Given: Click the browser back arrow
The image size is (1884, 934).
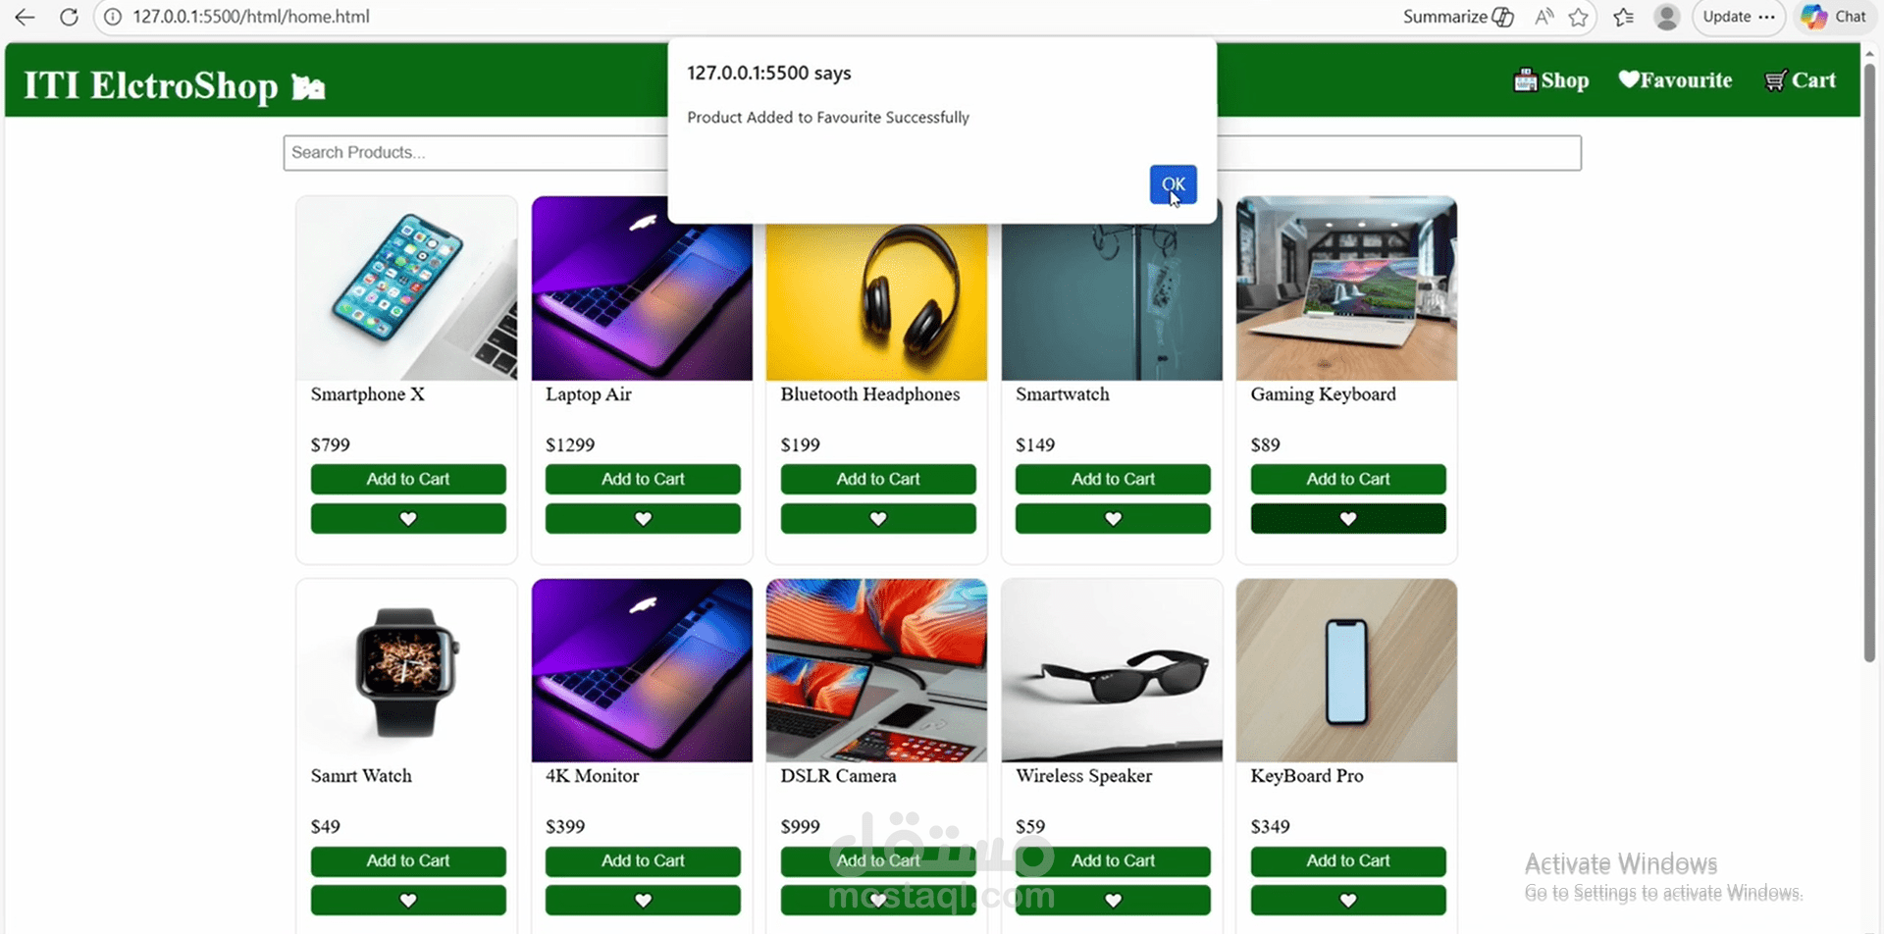Looking at the screenshot, I should pyautogui.click(x=25, y=17).
